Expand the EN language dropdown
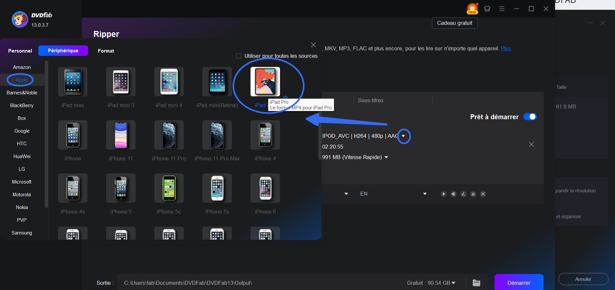Screen dimensions: 615x290 425,194
